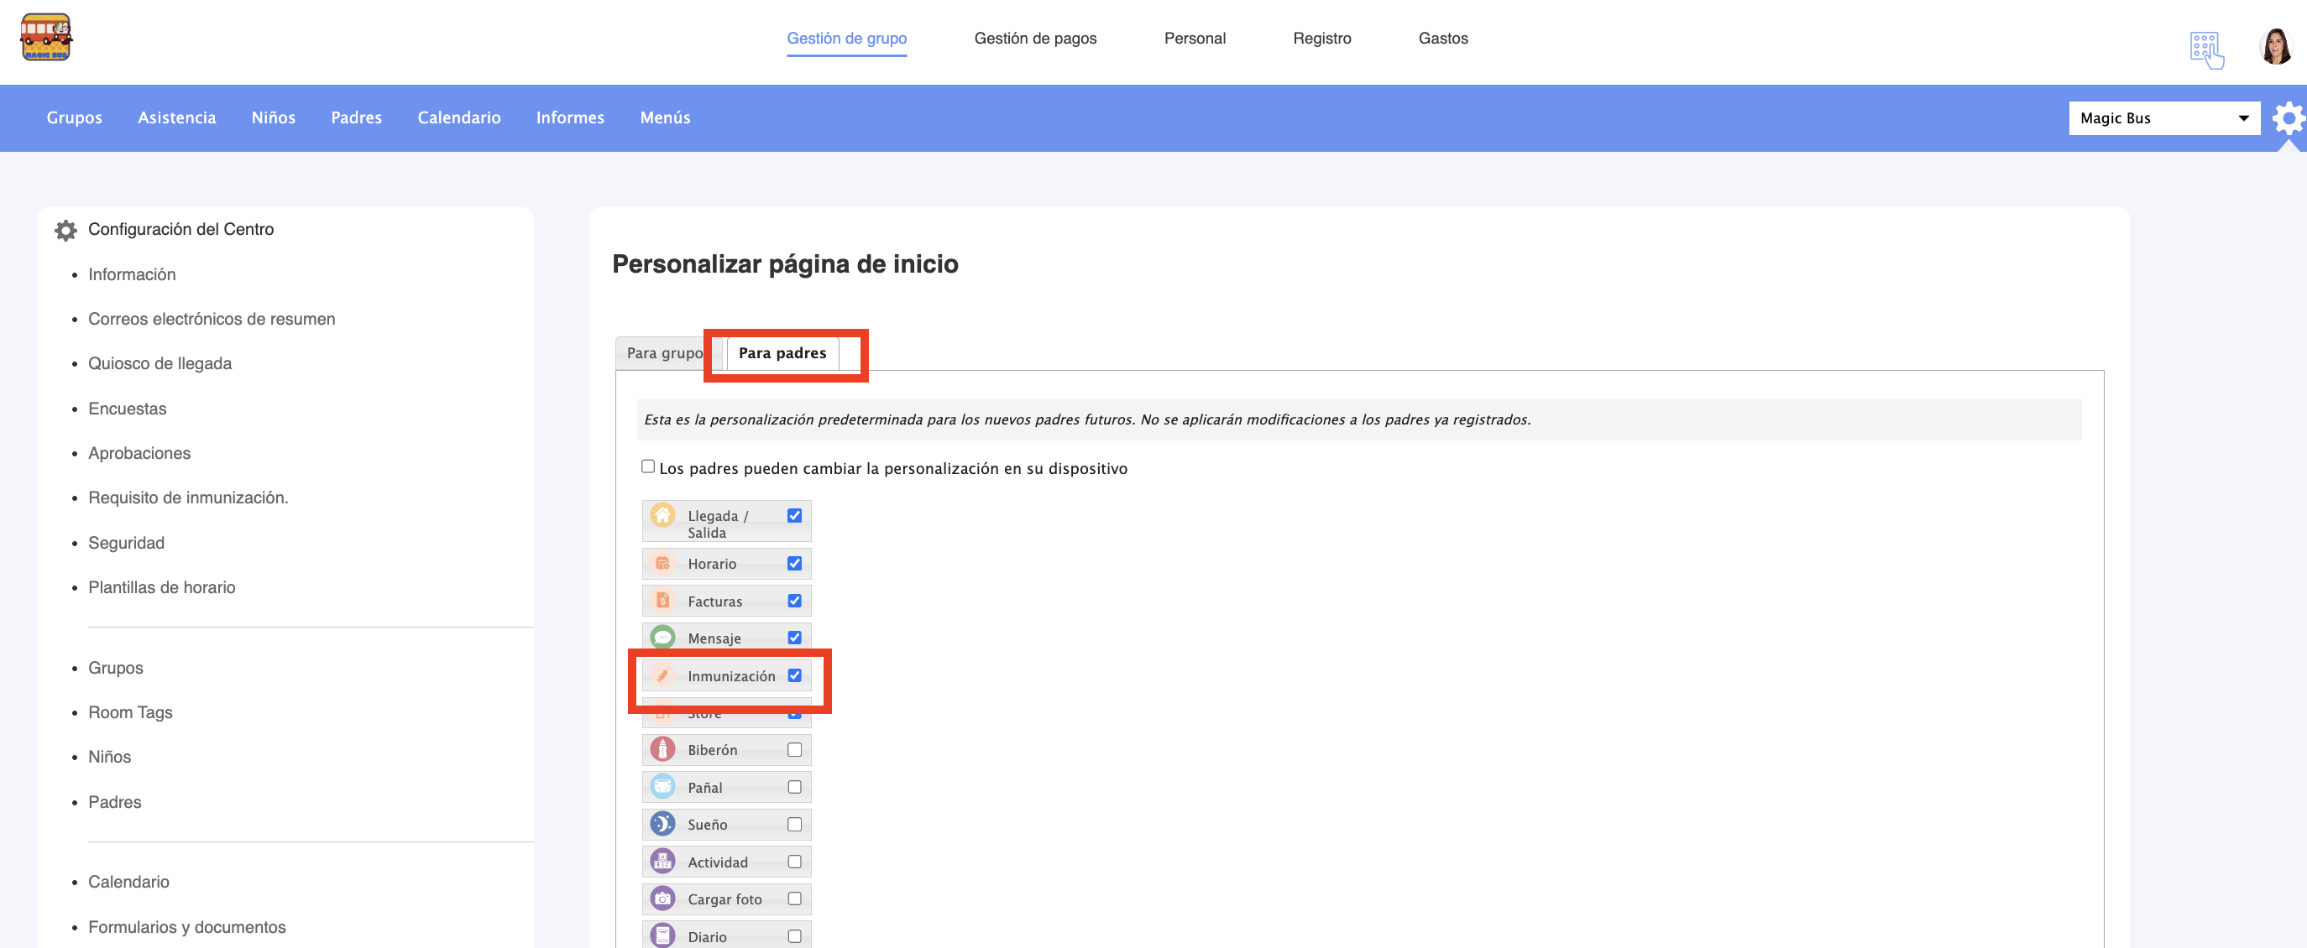Open Plantillas de horario in sidebar

(x=161, y=587)
